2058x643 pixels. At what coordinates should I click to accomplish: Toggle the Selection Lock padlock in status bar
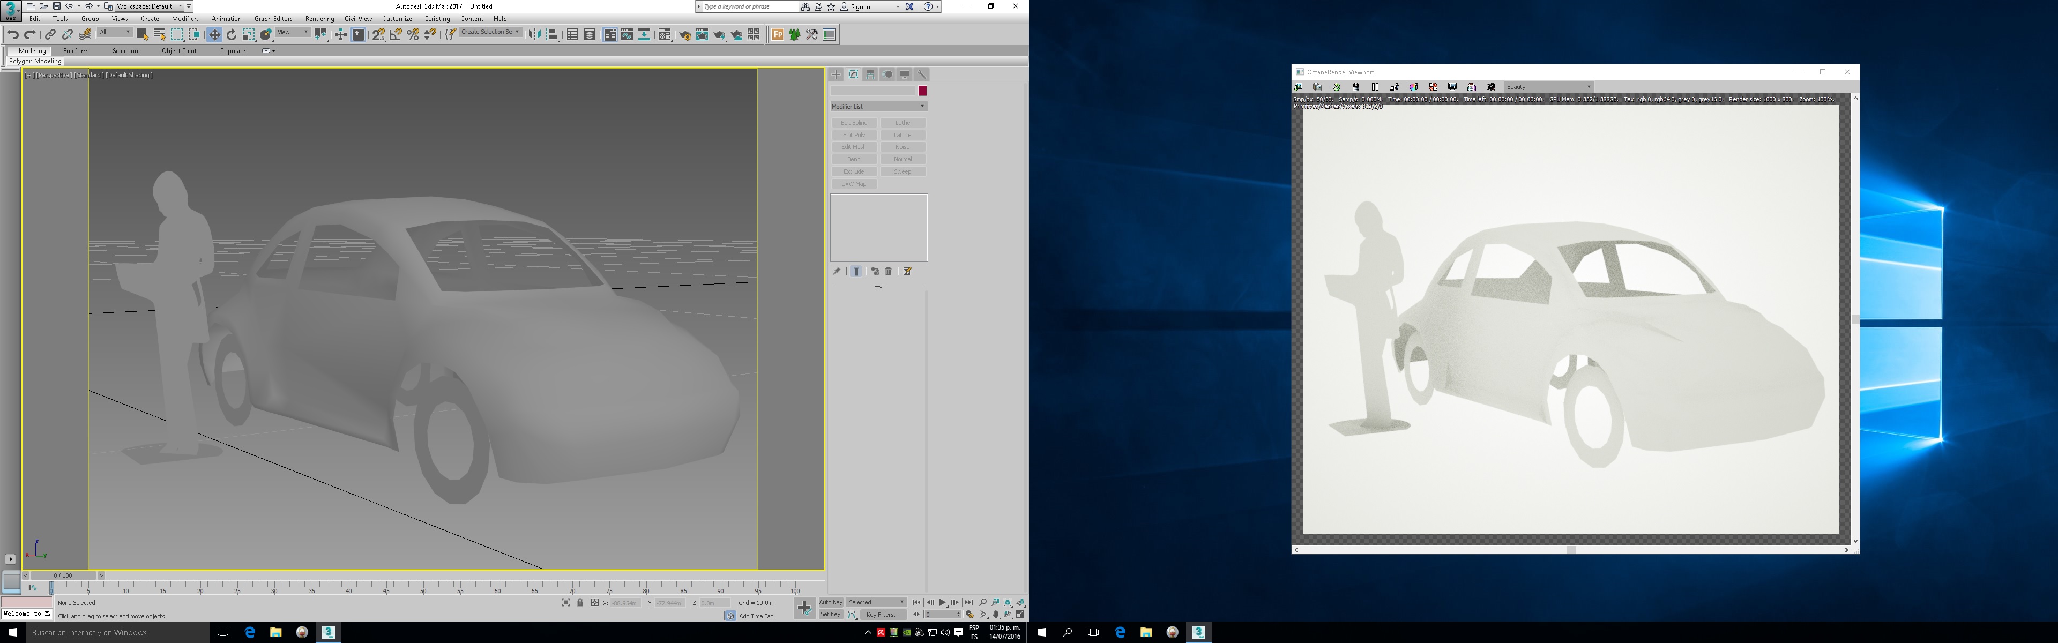[580, 602]
